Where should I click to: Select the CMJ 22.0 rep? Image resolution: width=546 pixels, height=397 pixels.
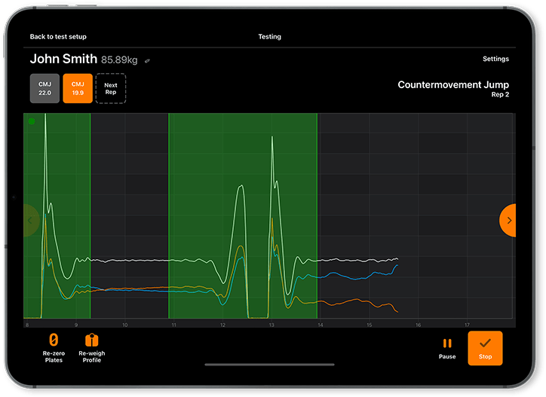[x=44, y=88]
